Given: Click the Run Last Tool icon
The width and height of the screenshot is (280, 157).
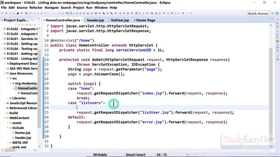Looking at the screenshot, I should pos(112,13).
